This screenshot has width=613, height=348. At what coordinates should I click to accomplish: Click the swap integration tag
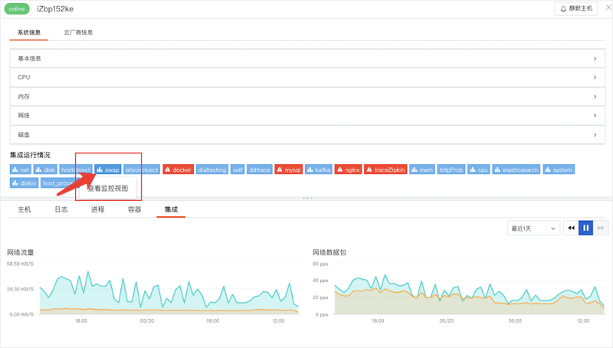pyautogui.click(x=108, y=169)
